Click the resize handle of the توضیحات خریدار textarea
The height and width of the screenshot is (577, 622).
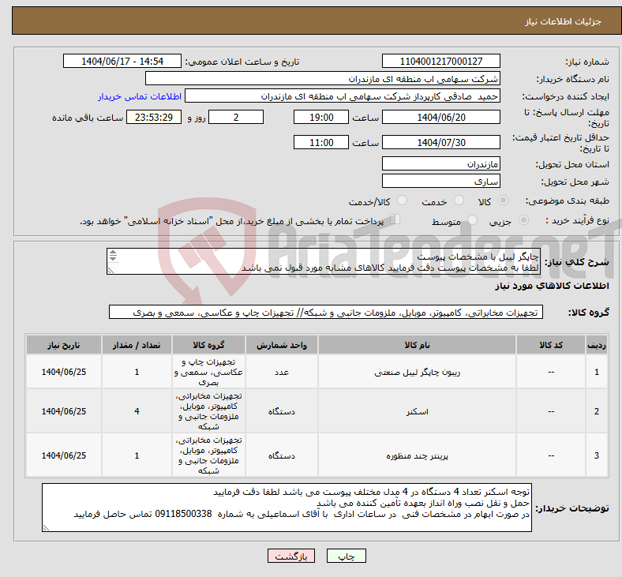(x=46, y=528)
